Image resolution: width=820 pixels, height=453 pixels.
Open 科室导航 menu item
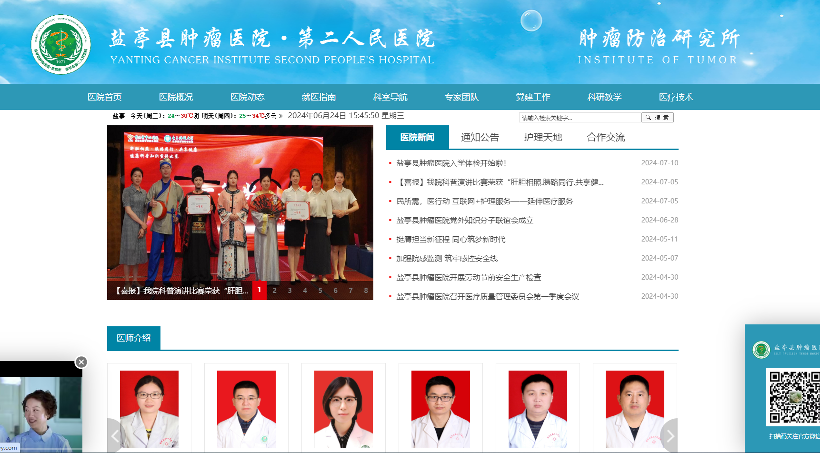390,97
